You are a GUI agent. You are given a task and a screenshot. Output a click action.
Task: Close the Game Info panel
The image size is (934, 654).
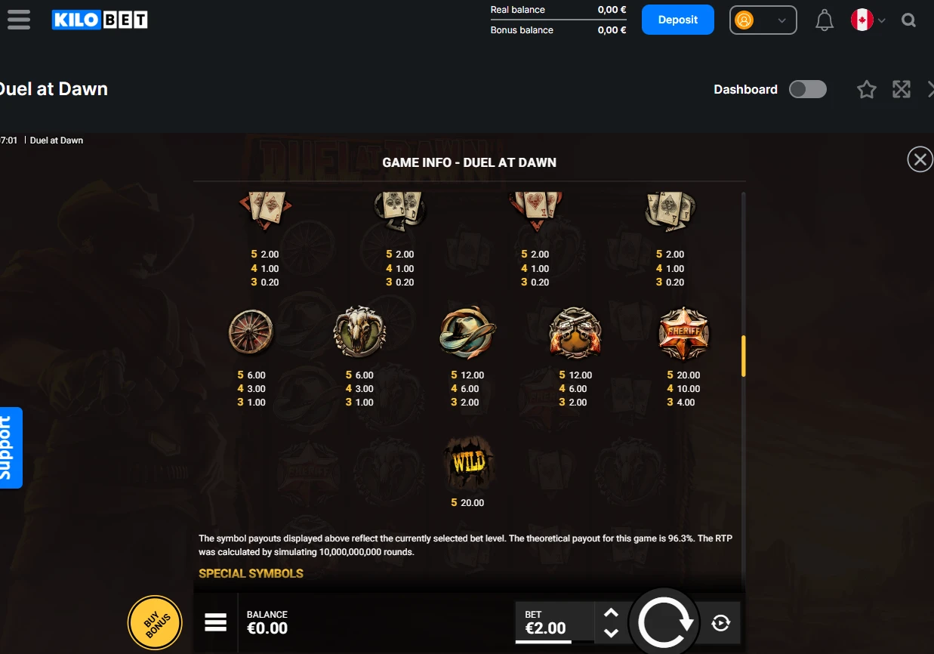[920, 159]
